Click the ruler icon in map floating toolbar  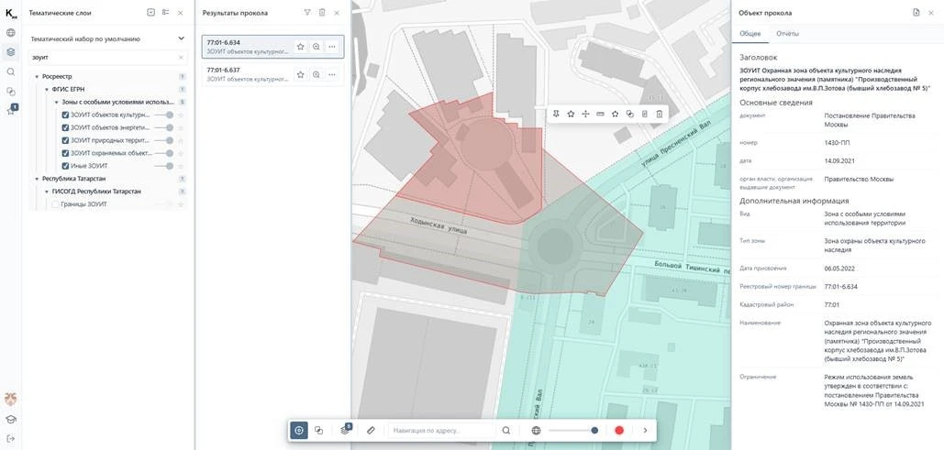tap(600, 114)
